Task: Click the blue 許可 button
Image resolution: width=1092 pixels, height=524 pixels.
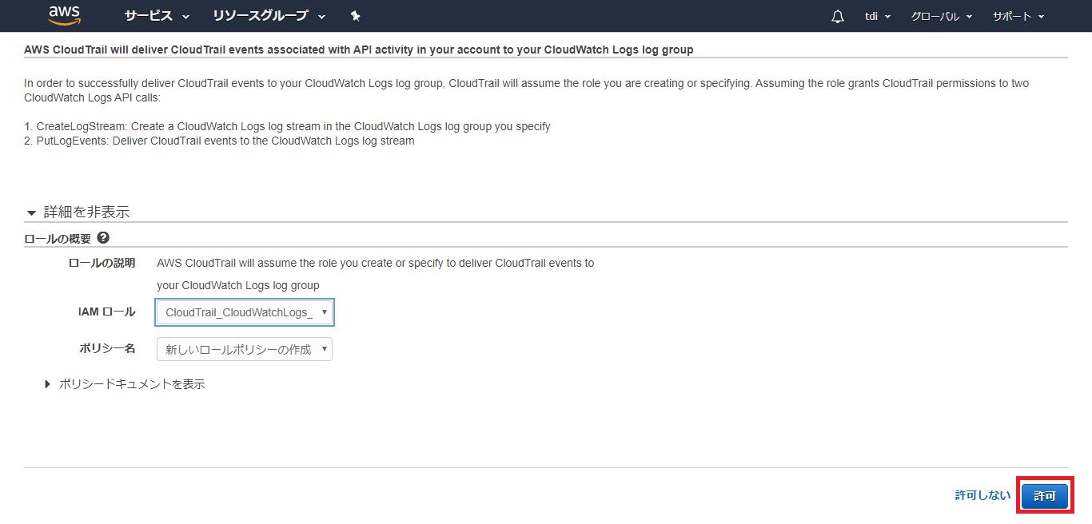Action: [x=1044, y=496]
